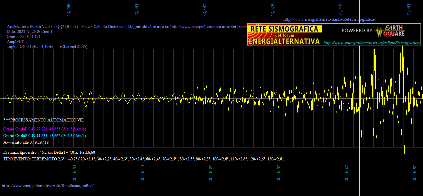
Task: Click the white P-wave vertical marker line
Action: click(x=313, y=98)
